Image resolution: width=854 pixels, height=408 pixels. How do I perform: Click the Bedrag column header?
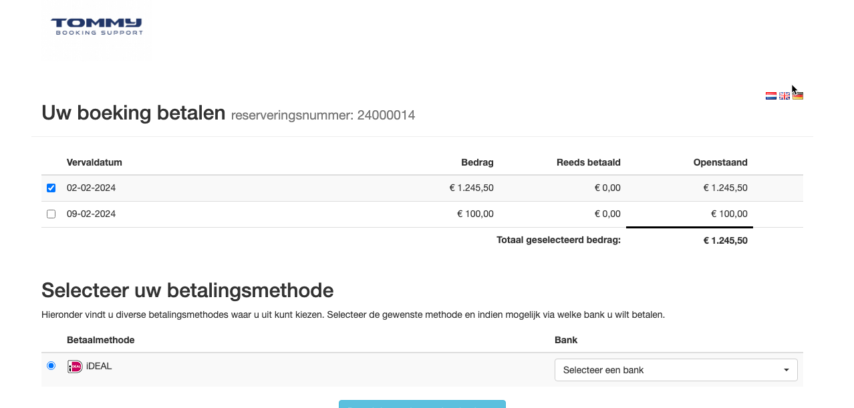click(477, 162)
